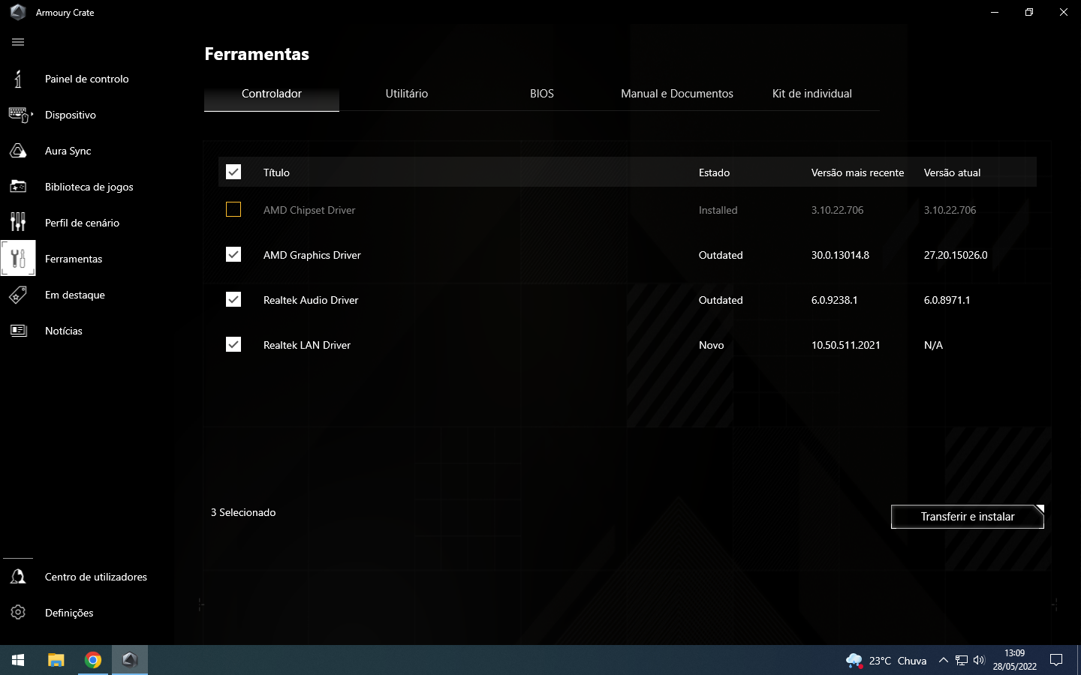This screenshot has width=1081, height=675.
Task: Check the AMD Chipset Driver checkbox
Action: click(x=233, y=209)
